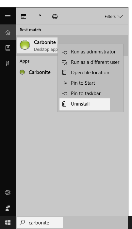
Task: Select the Home icon in the sidebar
Action: pos(8,32)
